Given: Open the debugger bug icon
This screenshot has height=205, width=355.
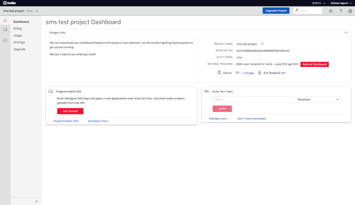Looking at the screenshot, I should tap(331, 11).
